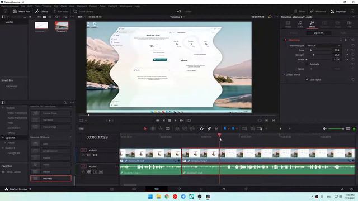The height and width of the screenshot is (201, 358).
Task: Open the Metadata panel
Action: 318,11
